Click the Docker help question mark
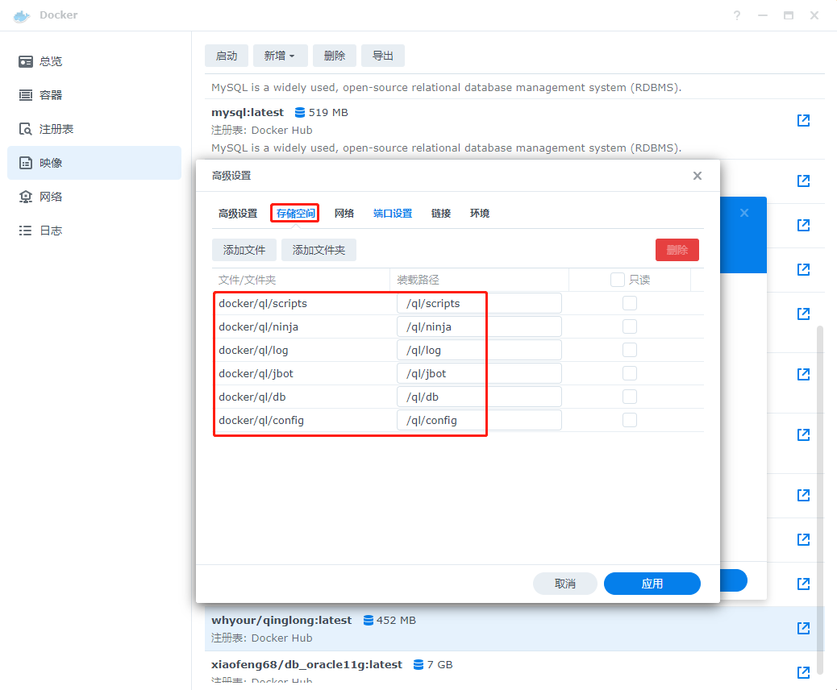 pos(737,15)
